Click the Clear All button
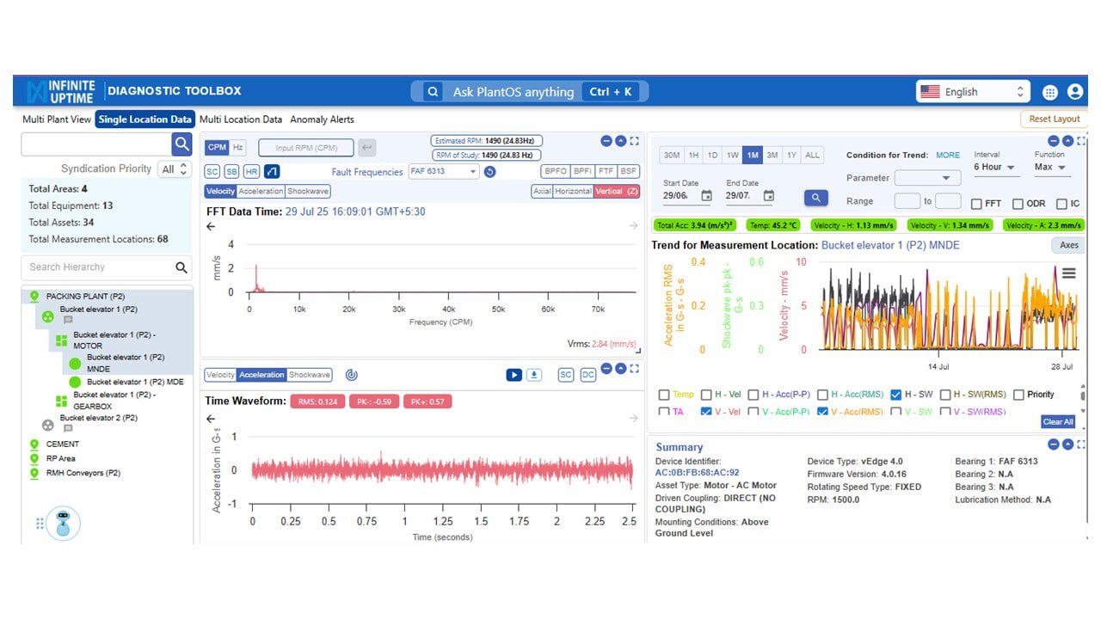The height and width of the screenshot is (619, 1101). [x=1056, y=421]
